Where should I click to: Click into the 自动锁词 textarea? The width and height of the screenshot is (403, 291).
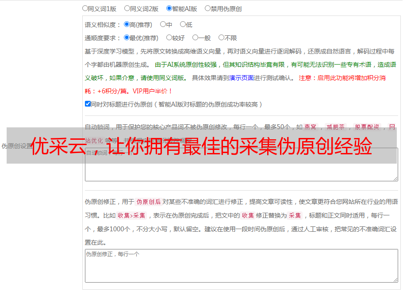click(x=242, y=165)
